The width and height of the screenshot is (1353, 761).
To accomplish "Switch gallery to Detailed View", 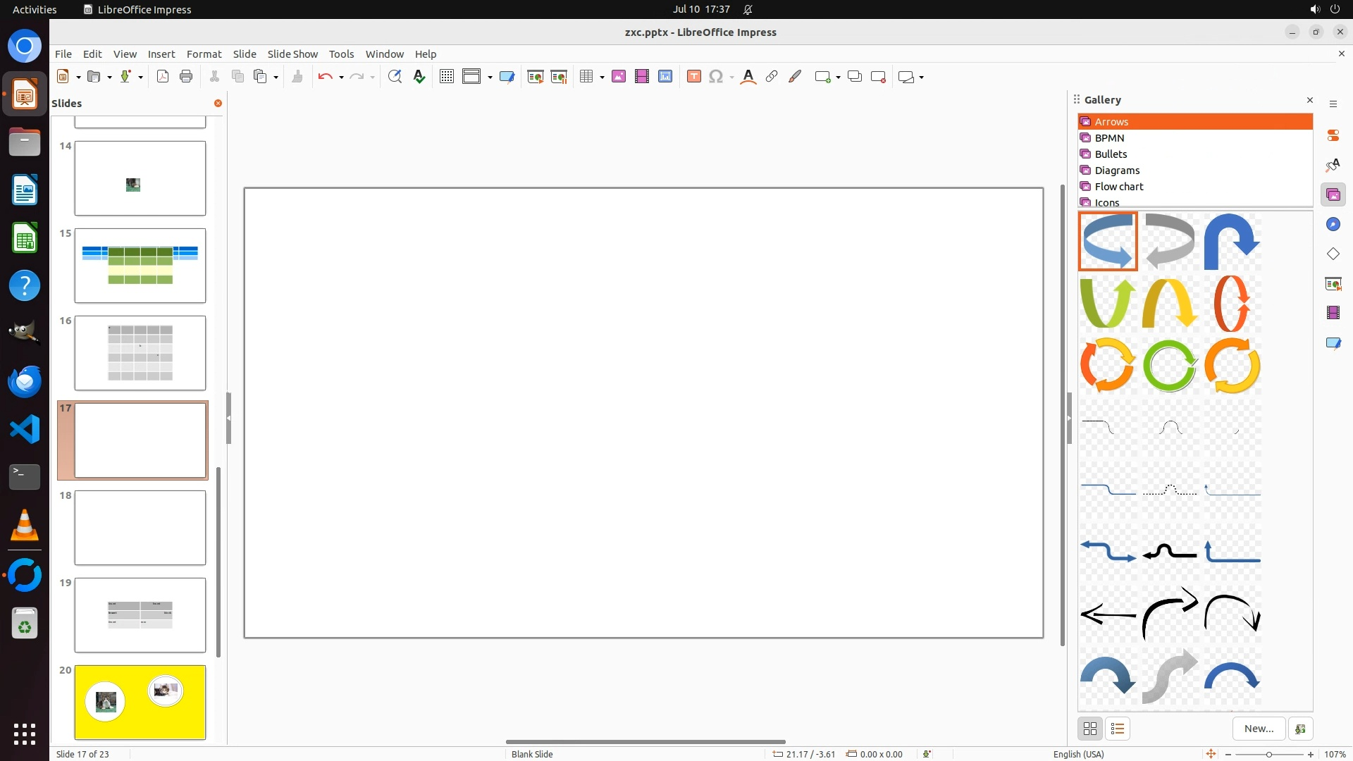I will tap(1118, 729).
